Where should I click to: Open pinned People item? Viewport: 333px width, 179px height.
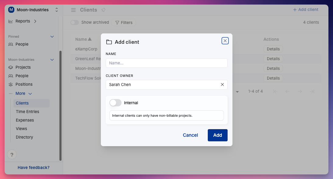click(x=22, y=44)
